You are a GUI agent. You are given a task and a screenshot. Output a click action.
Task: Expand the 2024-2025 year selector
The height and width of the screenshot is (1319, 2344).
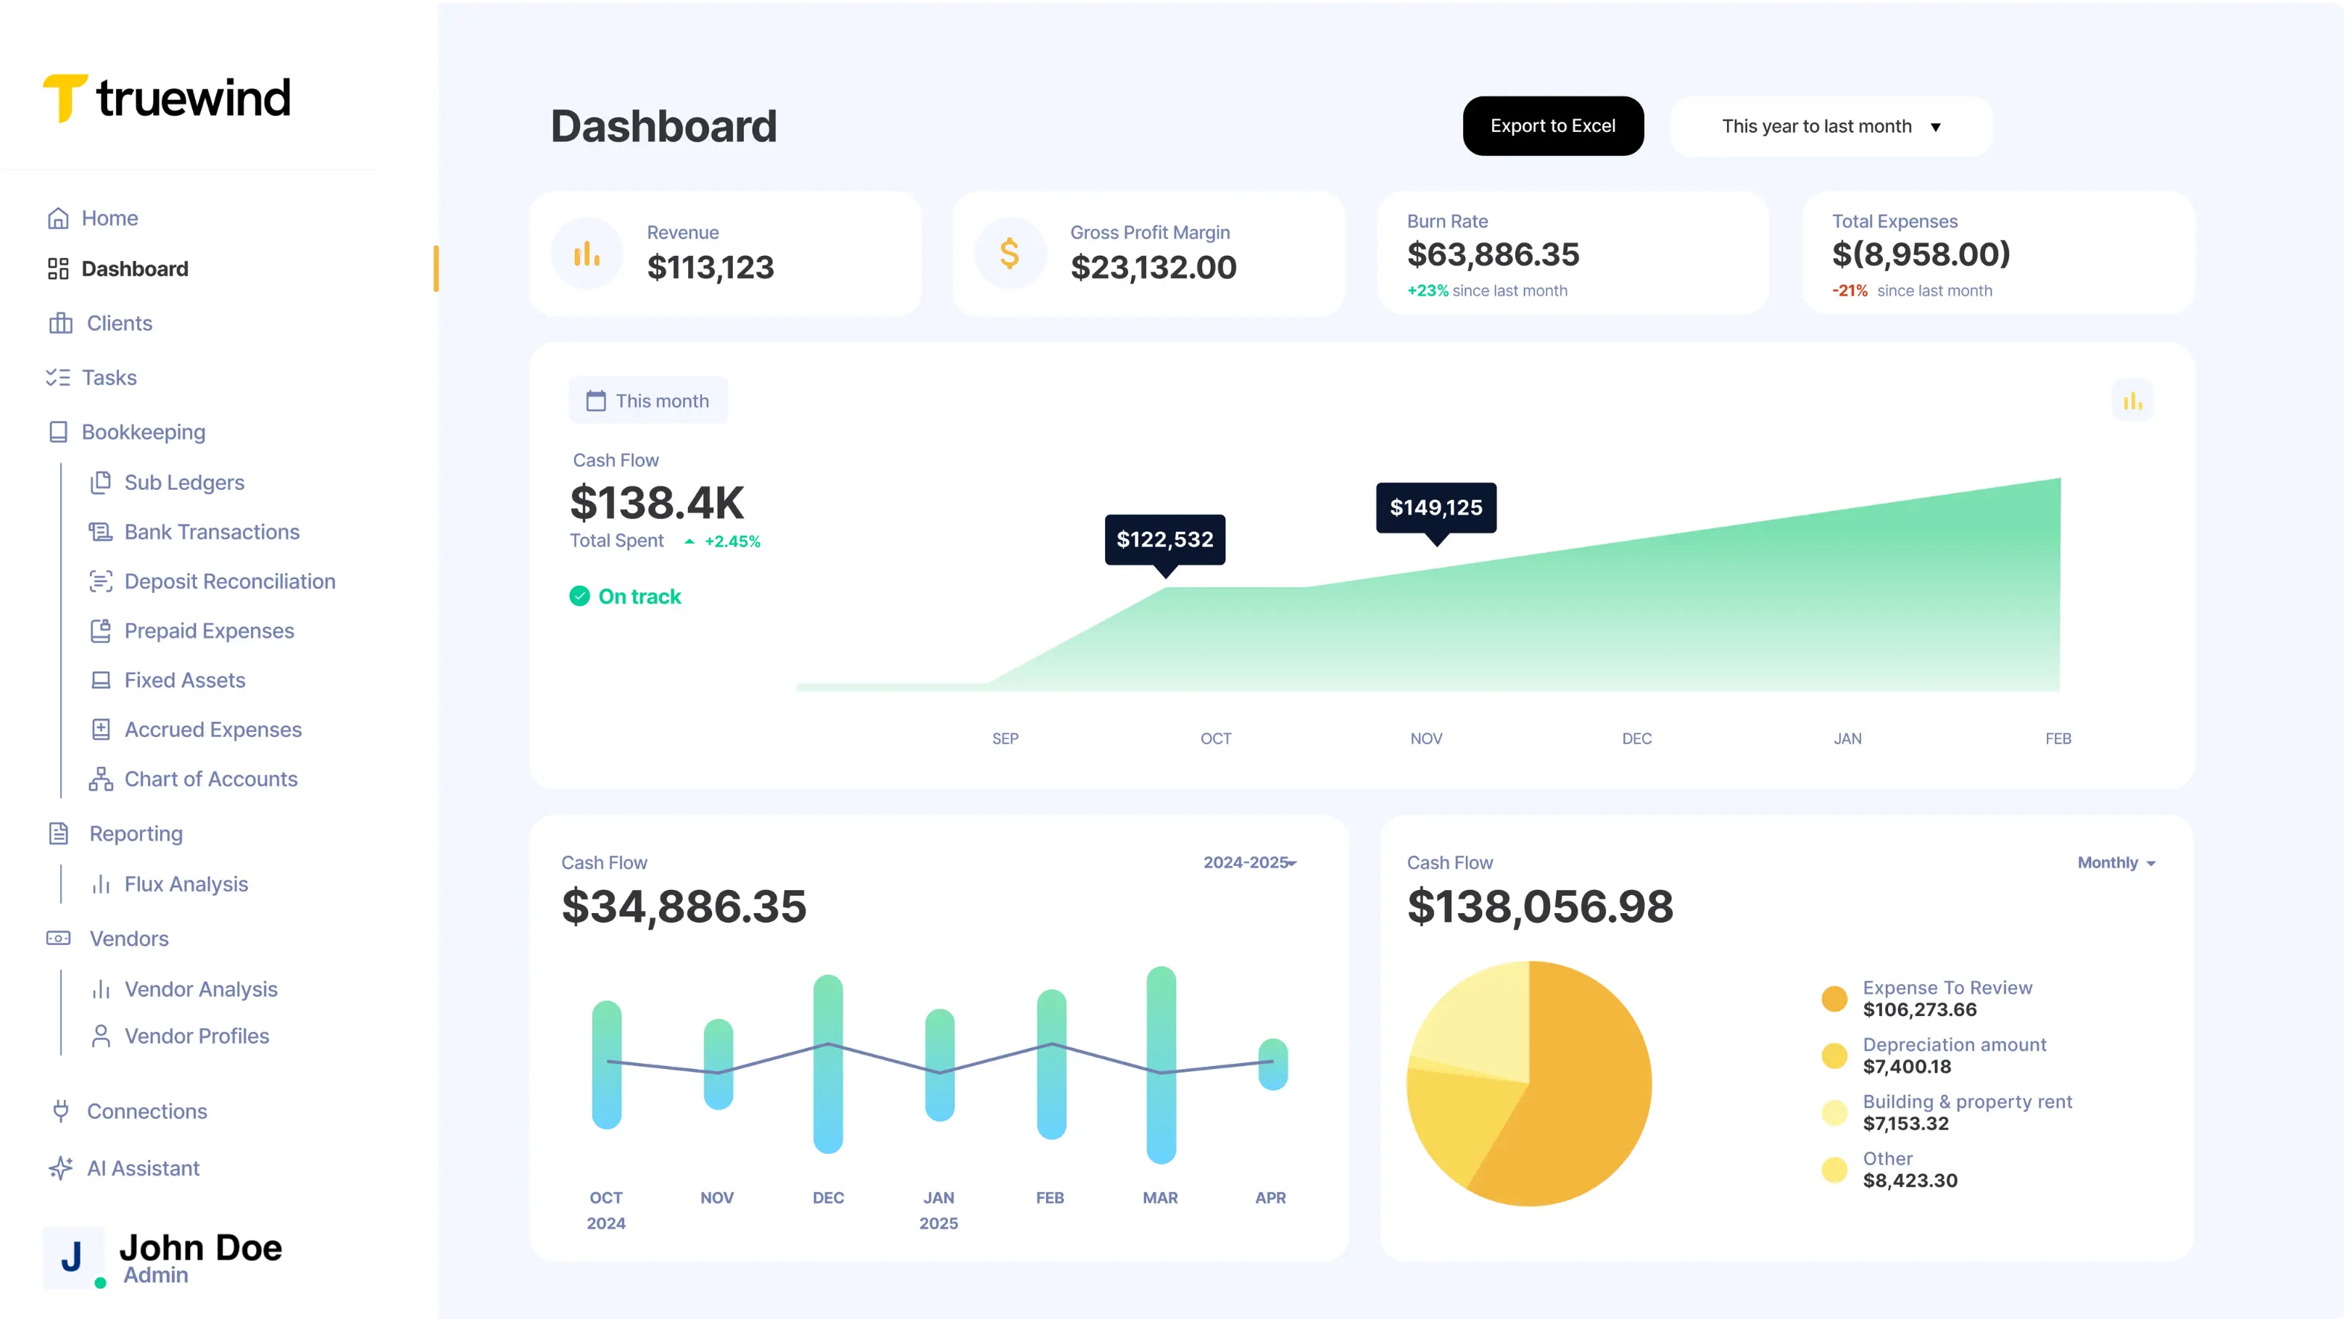1249,862
